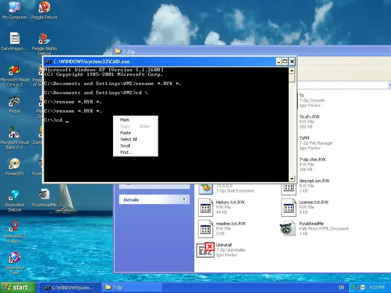The image size is (391, 293).
Task: Open DataWagon desktop file icon
Action: click(x=15, y=39)
